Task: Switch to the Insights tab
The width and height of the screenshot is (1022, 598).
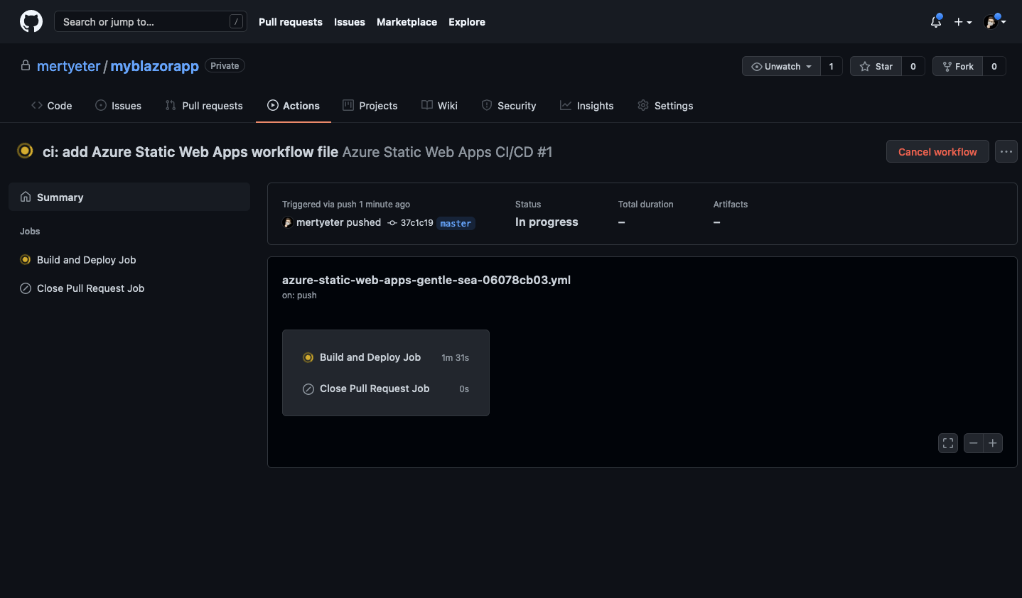Action: pos(587,106)
